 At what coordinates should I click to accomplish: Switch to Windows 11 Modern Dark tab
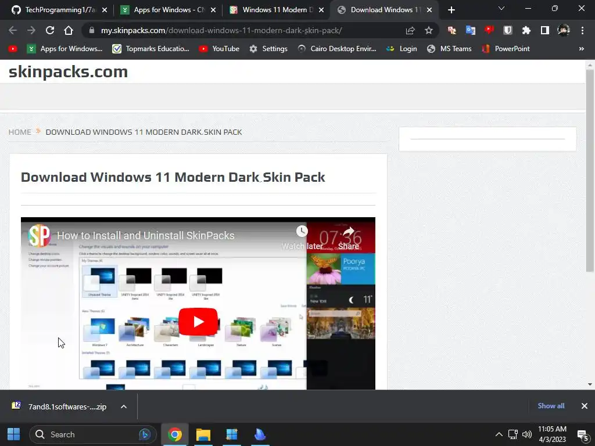pyautogui.click(x=275, y=10)
